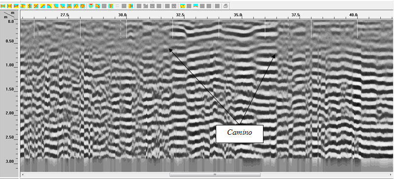Select the Camino annotation label box
This screenshot has height=179, width=394.
239,134
